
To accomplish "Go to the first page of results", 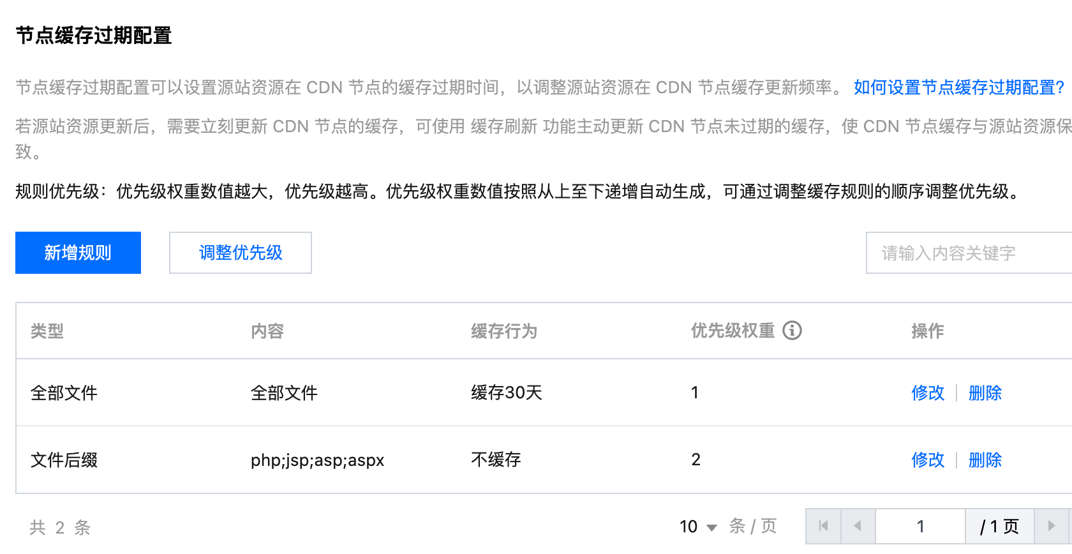I will coord(823,526).
